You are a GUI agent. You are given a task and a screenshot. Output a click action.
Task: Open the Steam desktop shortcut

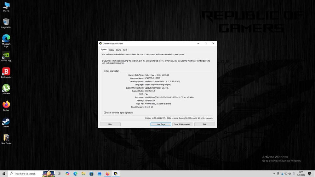point(6,123)
